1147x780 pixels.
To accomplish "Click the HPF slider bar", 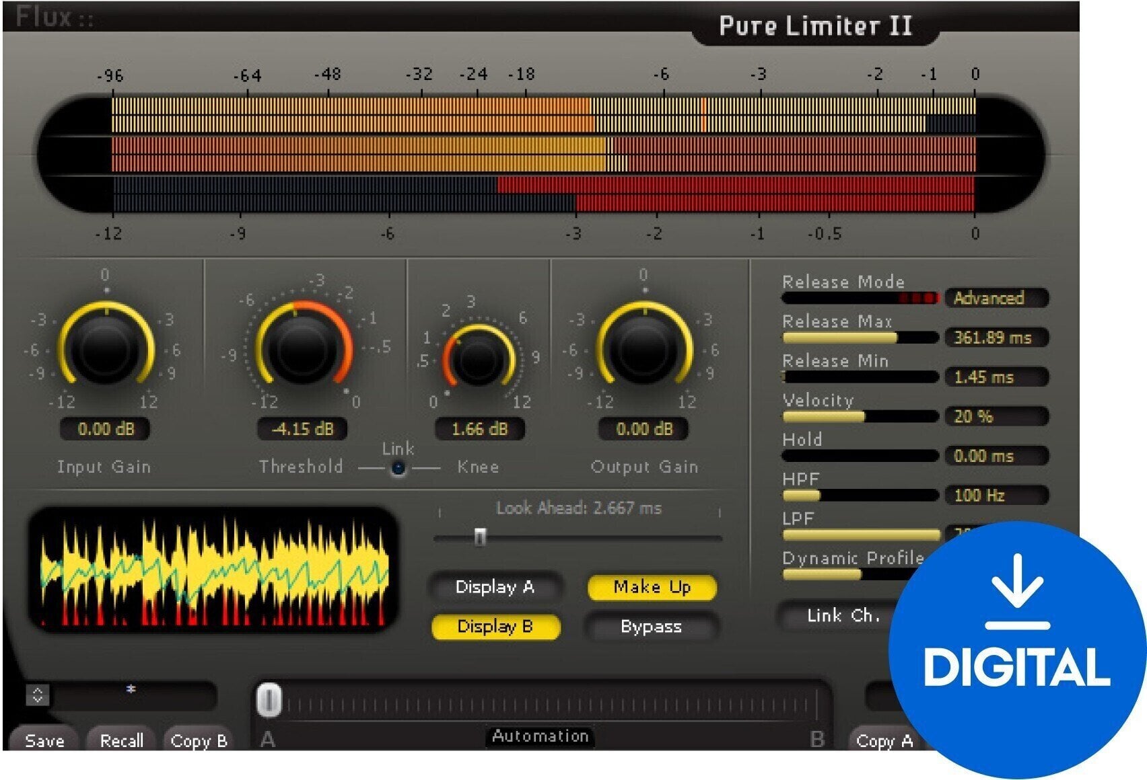I will pyautogui.click(x=860, y=496).
